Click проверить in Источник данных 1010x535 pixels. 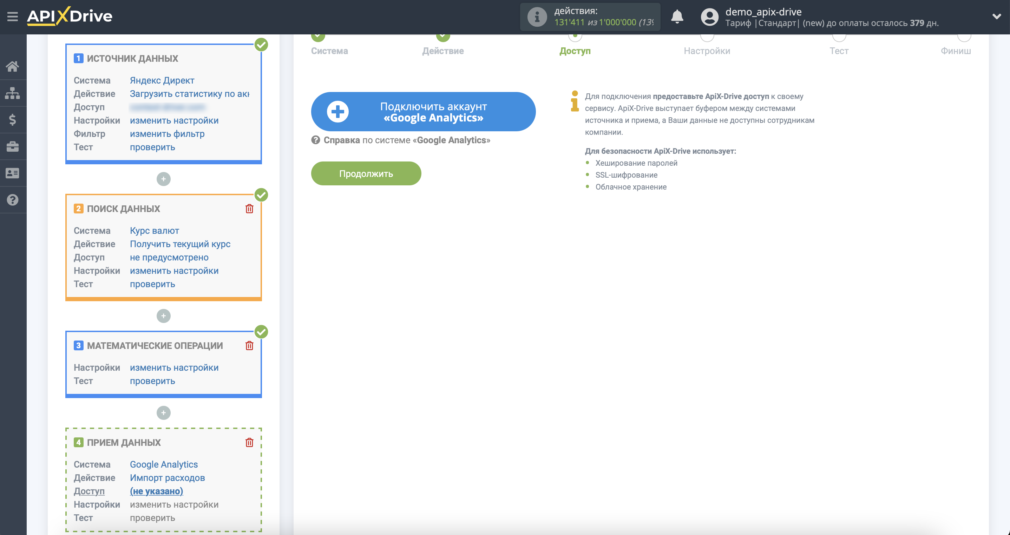coord(152,147)
